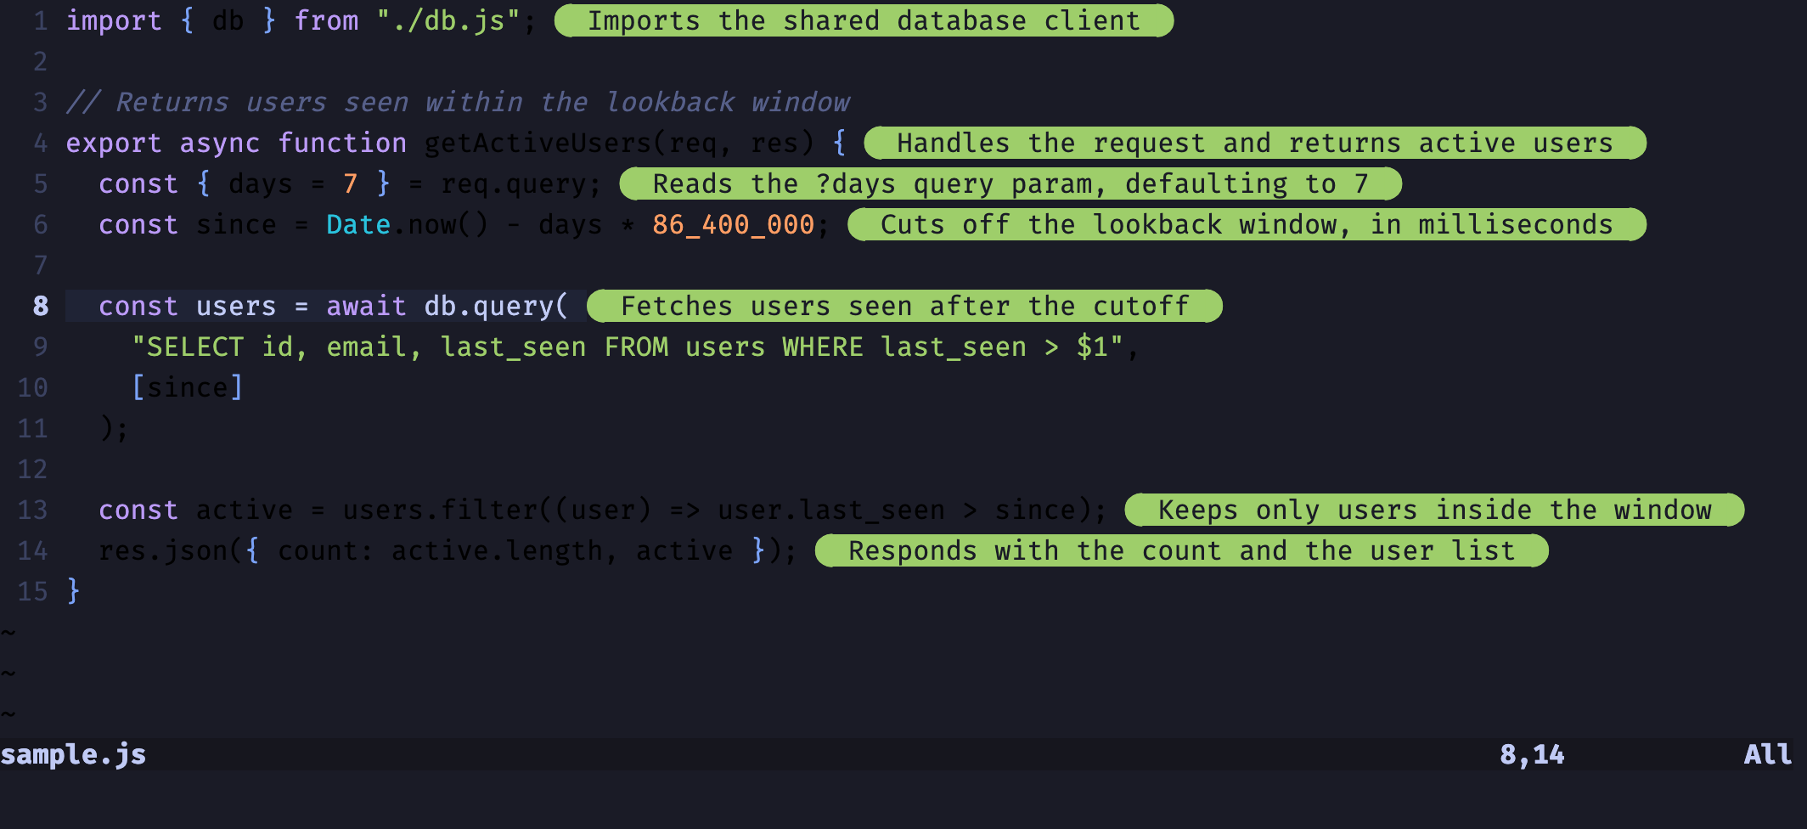The image size is (1807, 829).
Task: Click line number 13 in the gutter
Action: click(x=33, y=510)
